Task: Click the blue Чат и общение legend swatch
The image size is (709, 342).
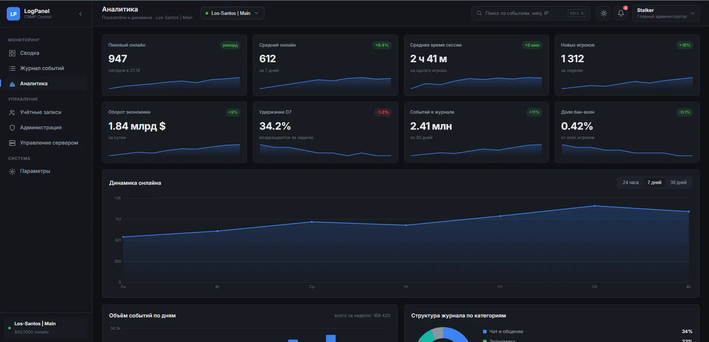Action: coord(485,332)
